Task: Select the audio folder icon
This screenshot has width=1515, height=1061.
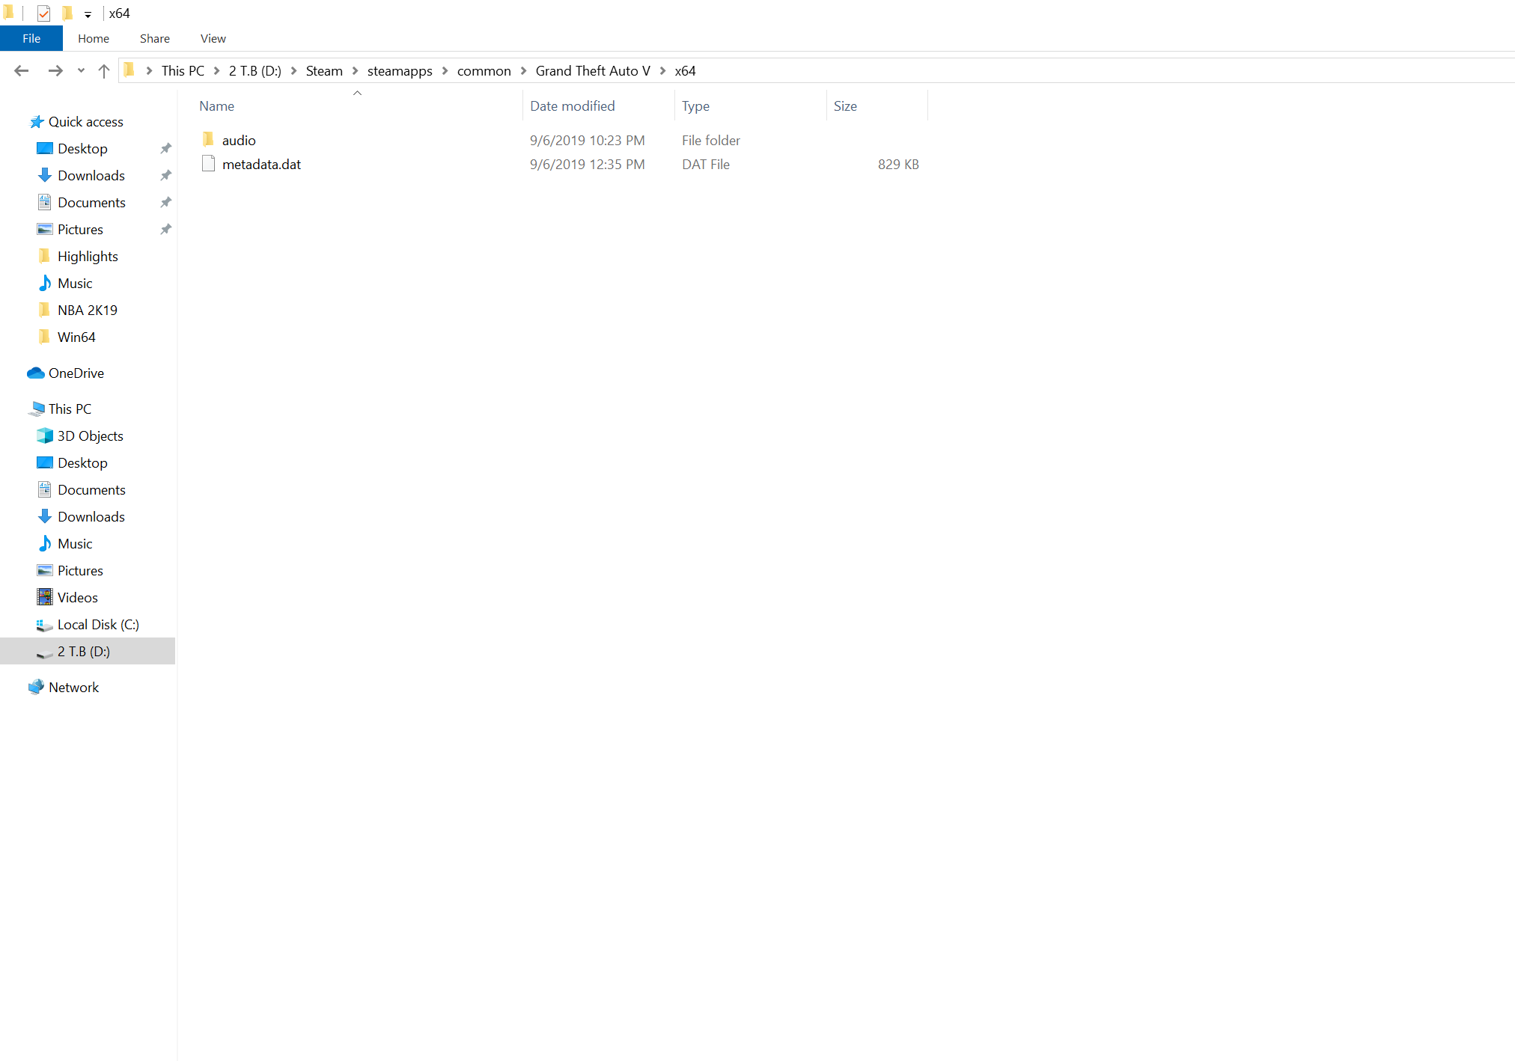Action: coord(209,140)
